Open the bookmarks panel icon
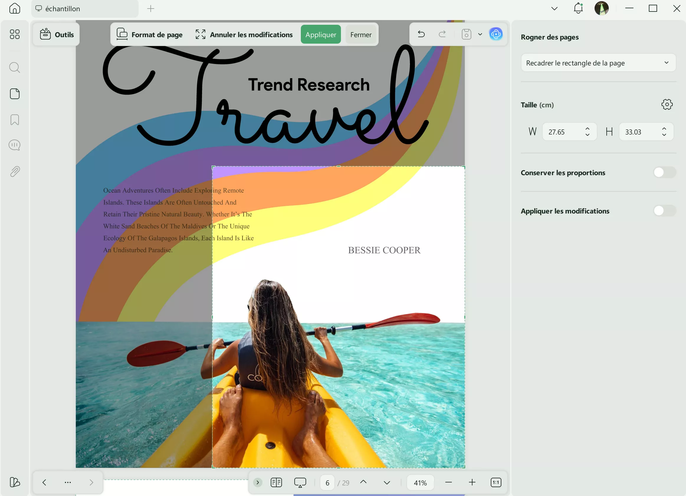The width and height of the screenshot is (686, 496). [x=14, y=120]
